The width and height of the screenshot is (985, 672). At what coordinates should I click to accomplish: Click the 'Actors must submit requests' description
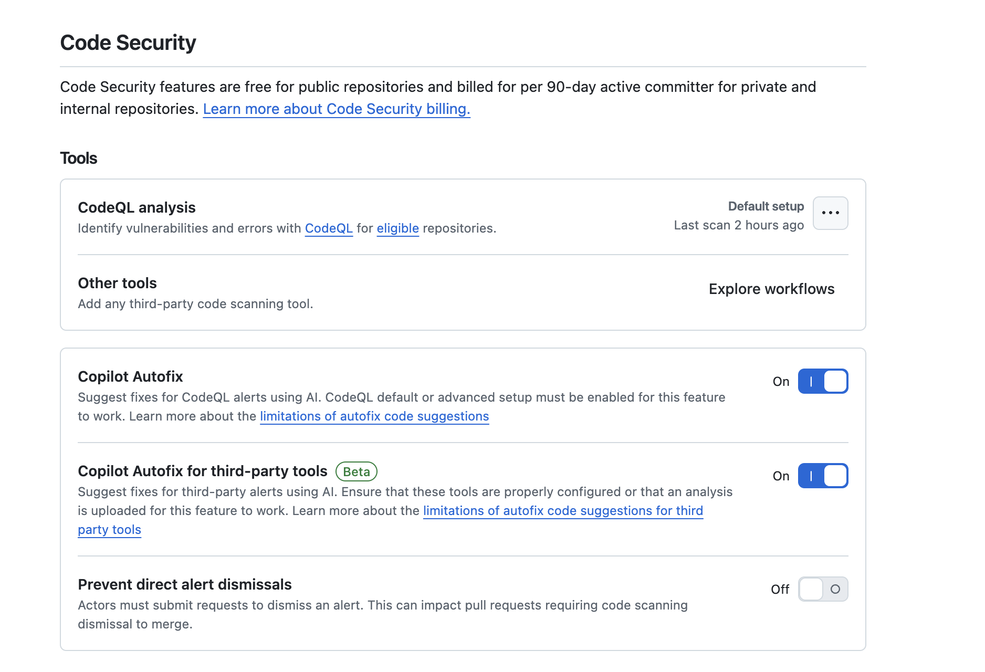383,615
